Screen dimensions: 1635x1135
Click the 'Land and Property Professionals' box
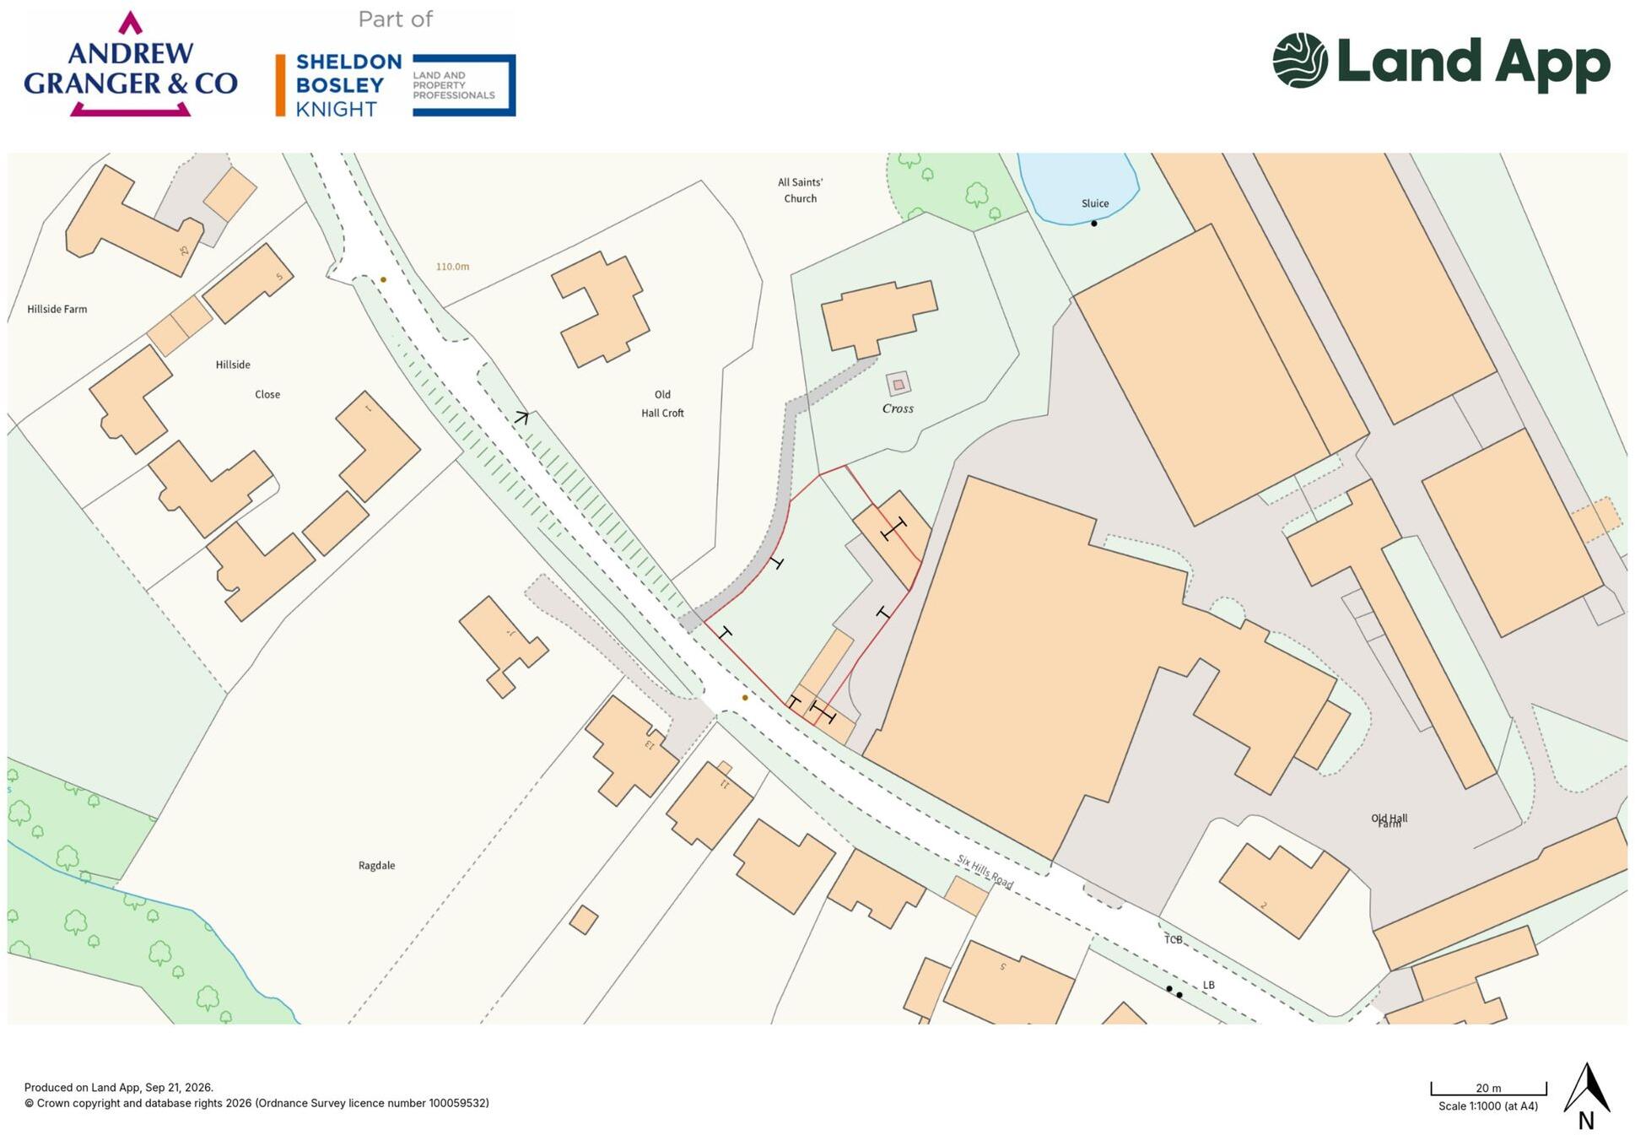click(464, 85)
